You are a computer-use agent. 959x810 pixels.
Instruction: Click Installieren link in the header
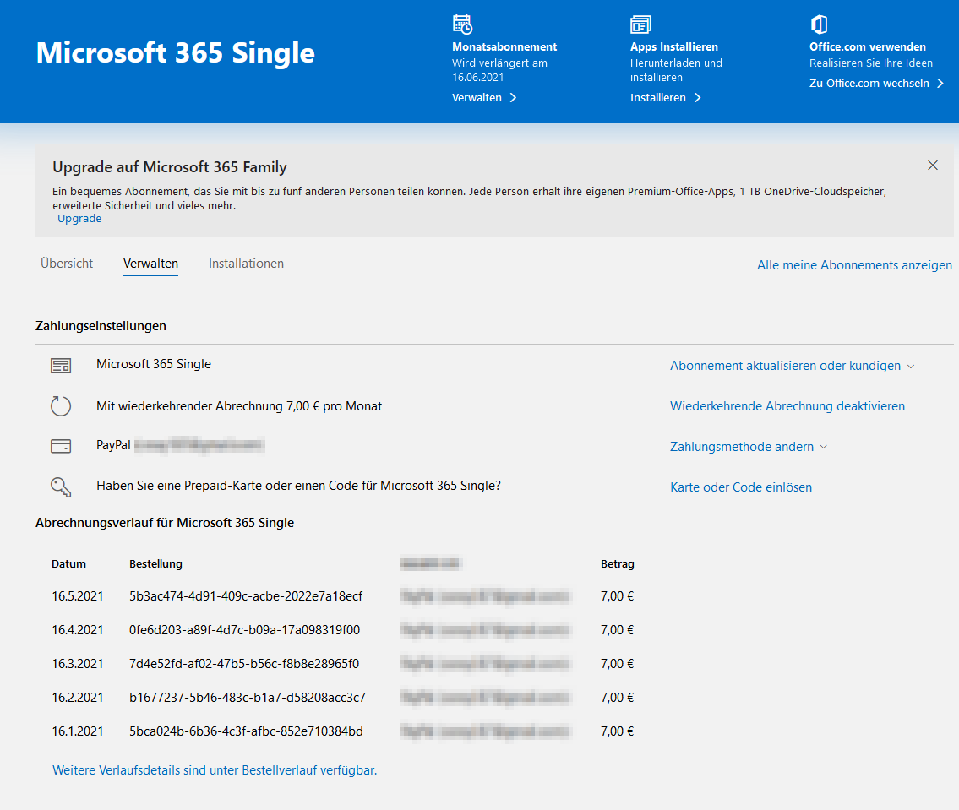665,97
